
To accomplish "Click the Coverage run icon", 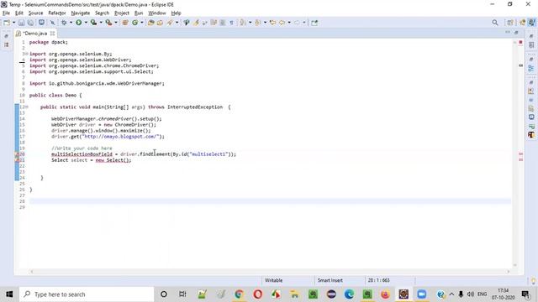I will (93, 23).
